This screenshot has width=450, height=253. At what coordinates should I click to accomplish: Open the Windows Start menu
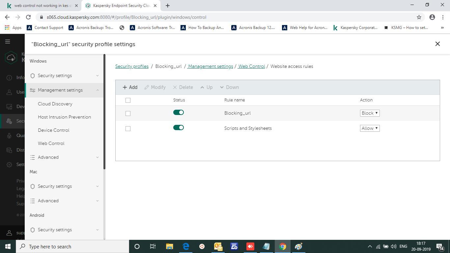[8, 246]
